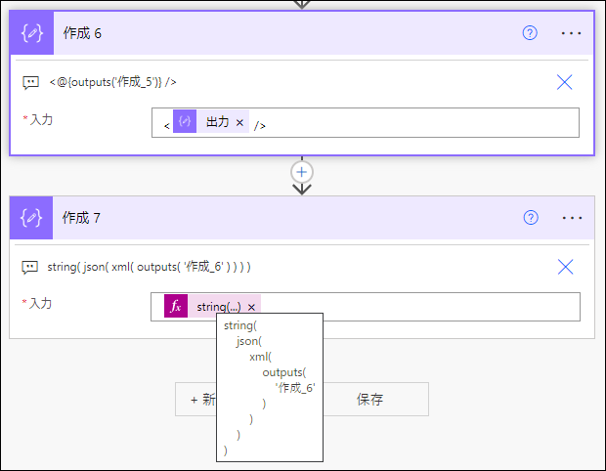
Task: Open the 作成 6 ellipsis menu
Action: pos(571,33)
